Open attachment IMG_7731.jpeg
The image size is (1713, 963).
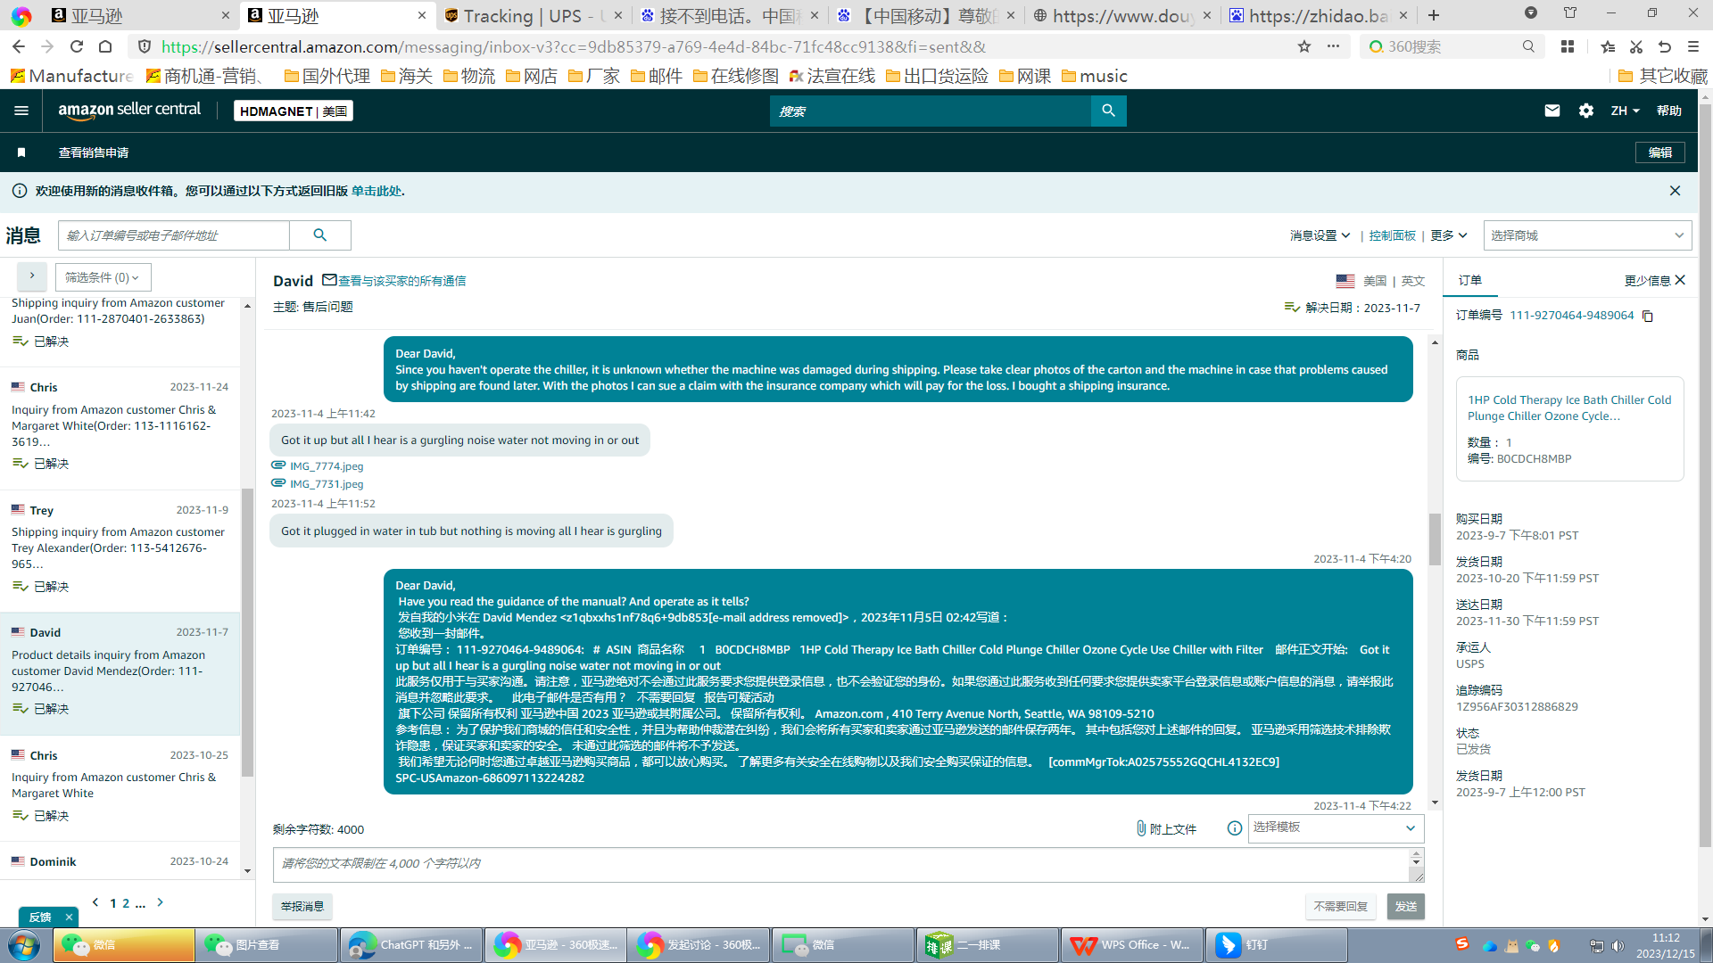tap(327, 483)
